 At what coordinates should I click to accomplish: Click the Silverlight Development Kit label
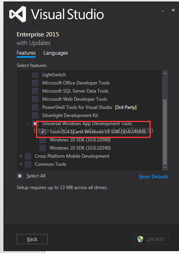click(x=70, y=115)
